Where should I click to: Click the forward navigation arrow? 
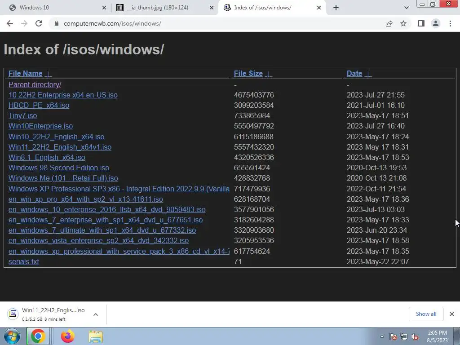click(24, 23)
